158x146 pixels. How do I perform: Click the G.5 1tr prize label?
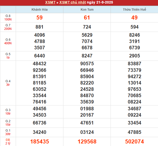pos(8,56)
